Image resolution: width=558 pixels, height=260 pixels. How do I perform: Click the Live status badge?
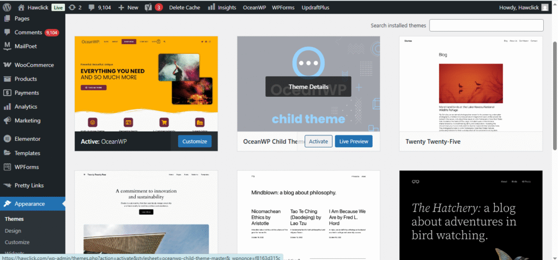[x=58, y=8]
